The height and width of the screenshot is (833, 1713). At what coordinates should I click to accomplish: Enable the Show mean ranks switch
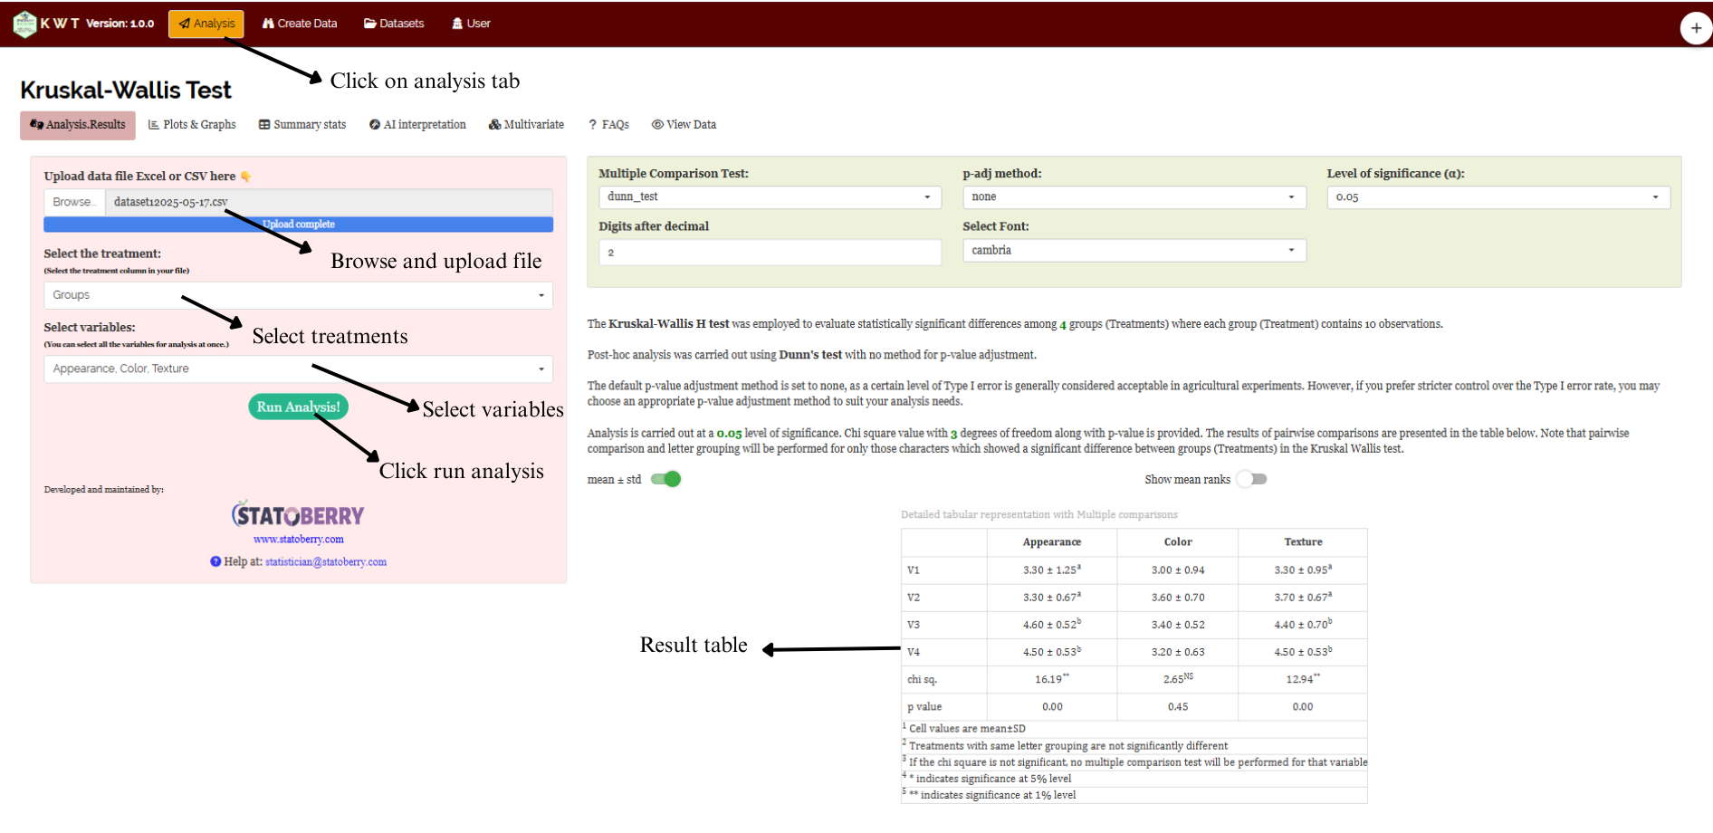(x=1252, y=479)
